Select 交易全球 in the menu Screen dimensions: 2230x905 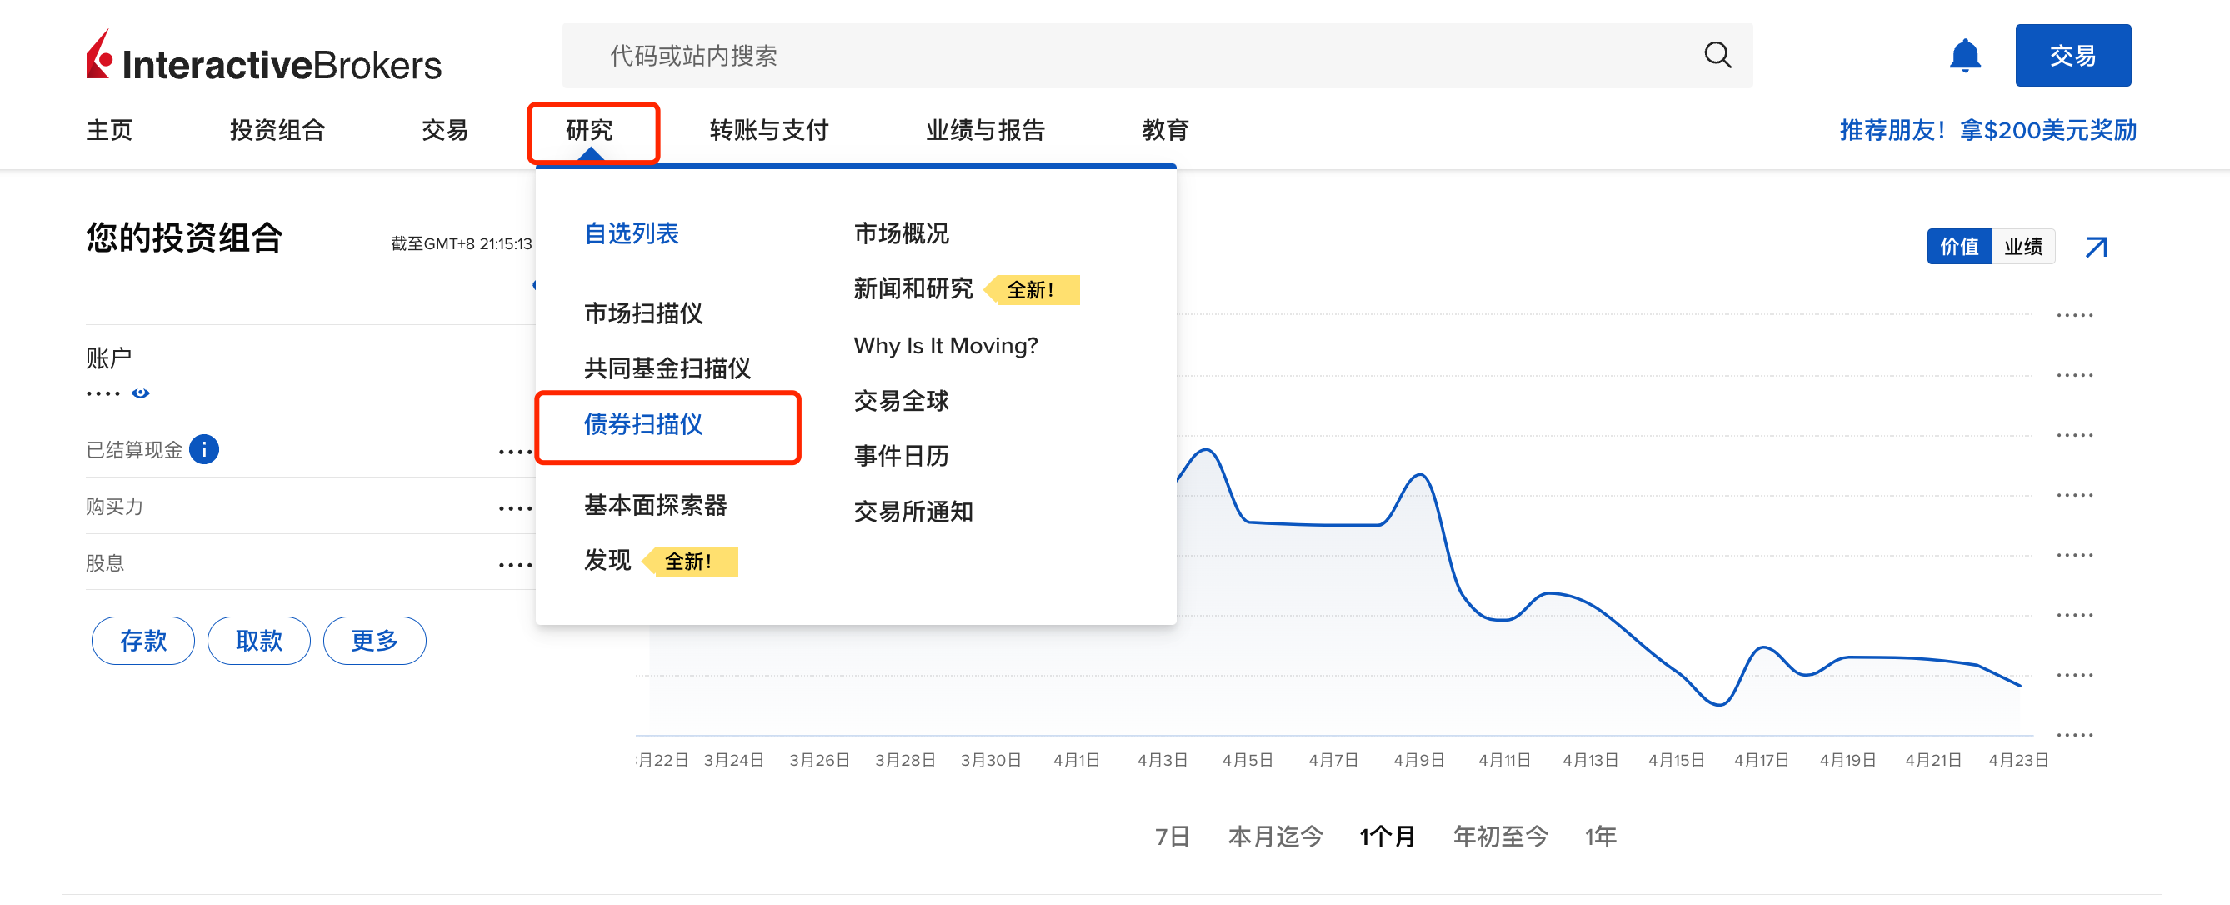pos(901,400)
